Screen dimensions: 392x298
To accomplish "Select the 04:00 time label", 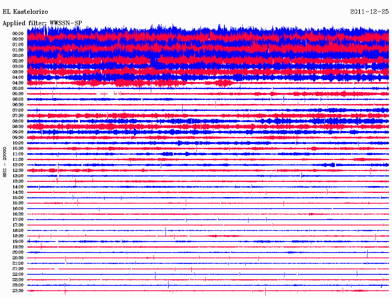I will coord(18,78).
